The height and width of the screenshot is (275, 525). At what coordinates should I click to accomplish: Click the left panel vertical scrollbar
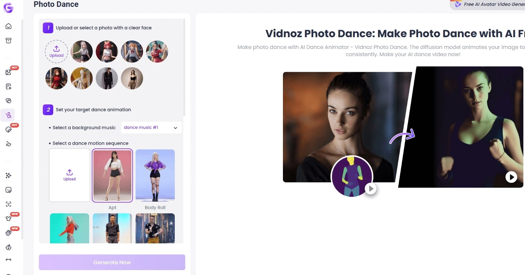184,68
